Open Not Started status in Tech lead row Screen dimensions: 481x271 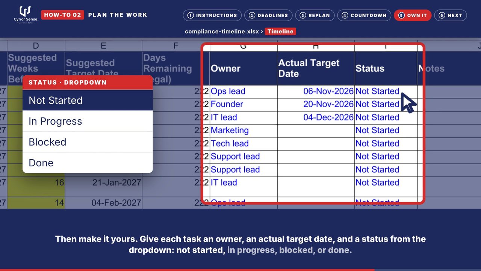pos(386,144)
